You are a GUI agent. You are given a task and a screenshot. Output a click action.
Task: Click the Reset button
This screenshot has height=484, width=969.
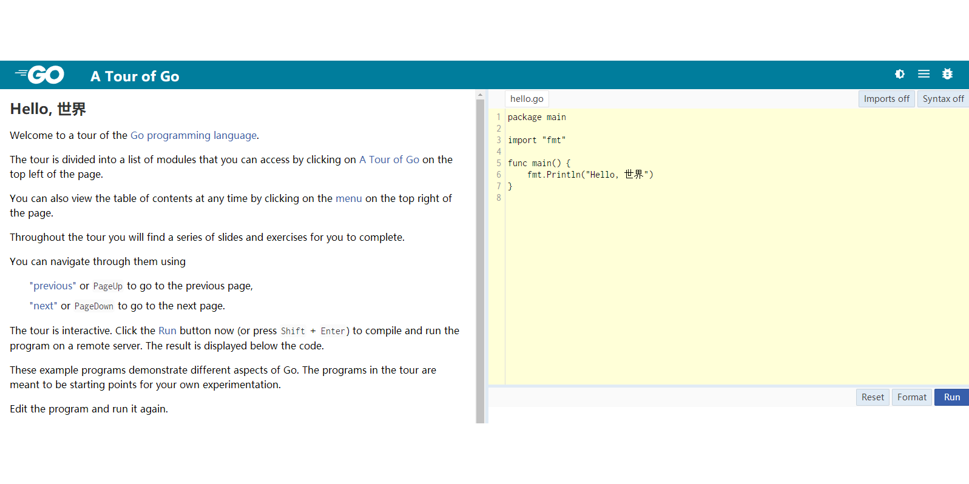point(873,397)
